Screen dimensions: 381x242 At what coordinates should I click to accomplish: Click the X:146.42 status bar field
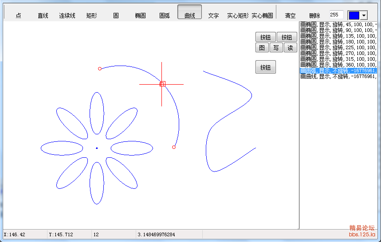25,234
